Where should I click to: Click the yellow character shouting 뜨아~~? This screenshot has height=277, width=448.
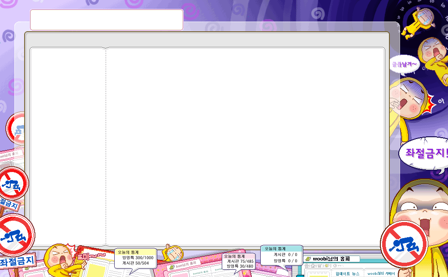pyautogui.click(x=59, y=259)
